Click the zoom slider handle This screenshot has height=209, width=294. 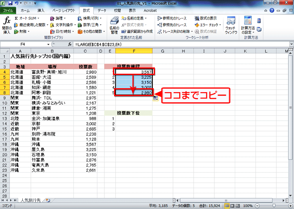274,206
